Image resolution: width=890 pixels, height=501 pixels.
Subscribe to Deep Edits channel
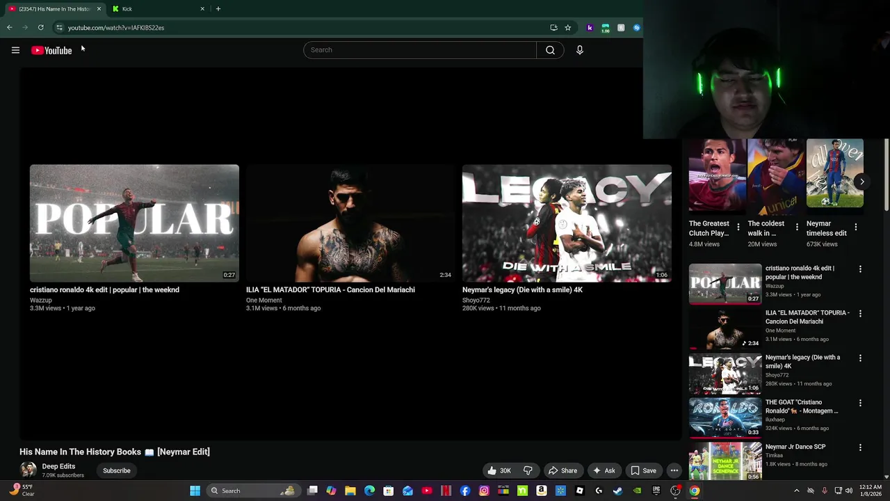click(x=117, y=470)
